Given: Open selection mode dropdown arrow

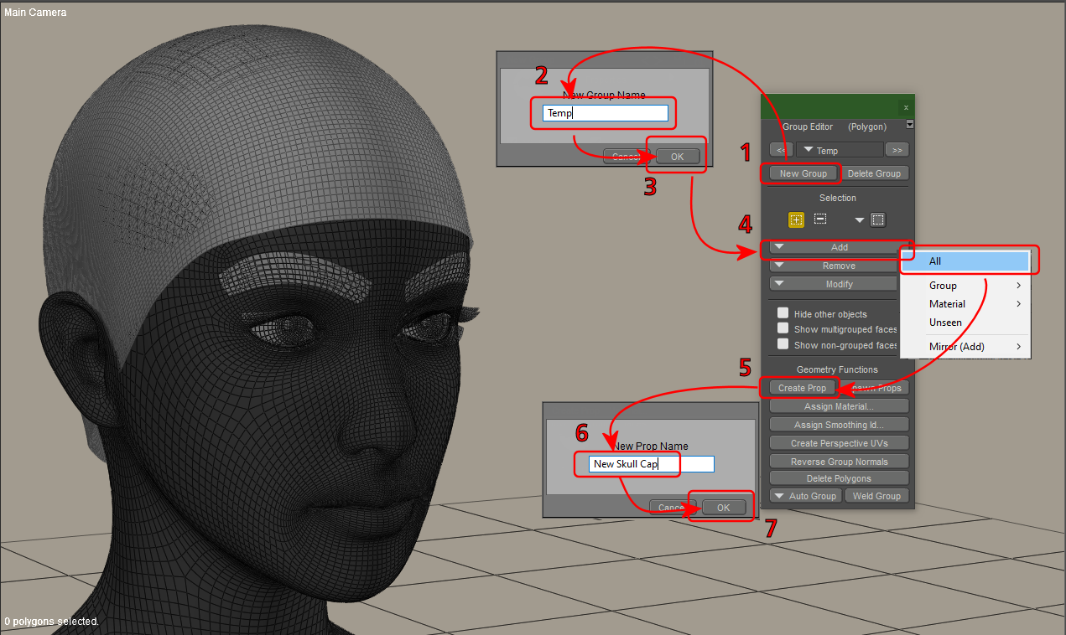Looking at the screenshot, I should click(859, 220).
